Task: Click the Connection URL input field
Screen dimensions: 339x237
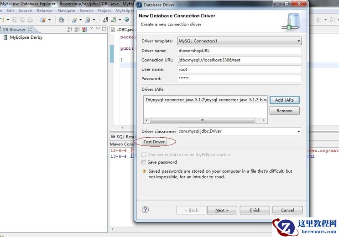Action: pos(240,60)
